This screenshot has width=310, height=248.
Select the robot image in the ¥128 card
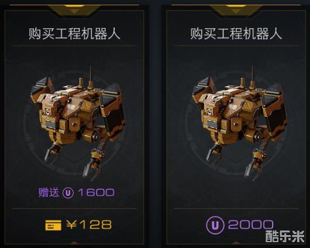pos(77,123)
